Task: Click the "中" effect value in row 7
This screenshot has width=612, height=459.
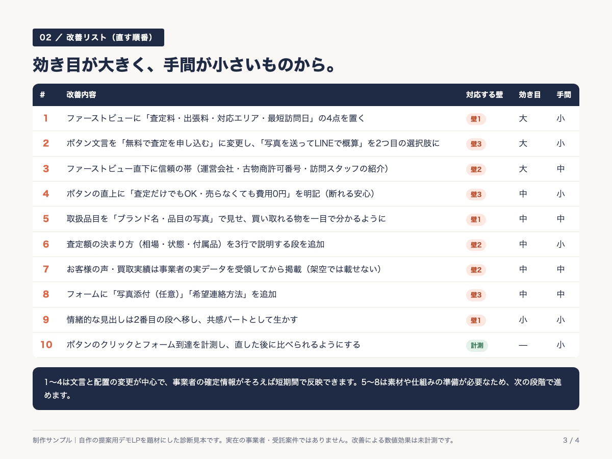Action: pyautogui.click(x=523, y=269)
